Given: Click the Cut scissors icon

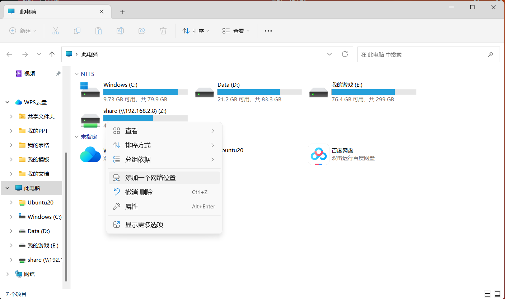Looking at the screenshot, I should point(55,31).
